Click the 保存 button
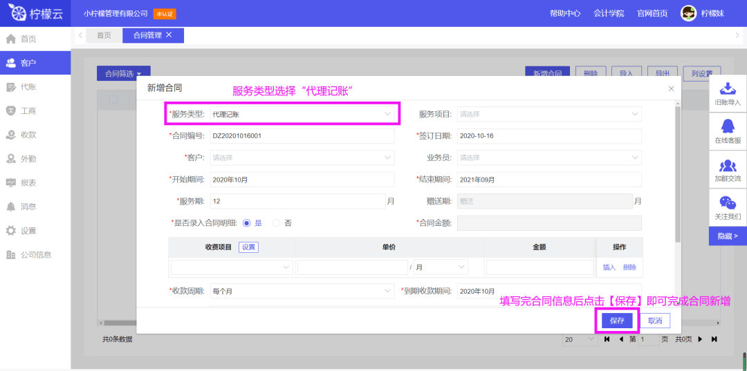 tap(617, 321)
